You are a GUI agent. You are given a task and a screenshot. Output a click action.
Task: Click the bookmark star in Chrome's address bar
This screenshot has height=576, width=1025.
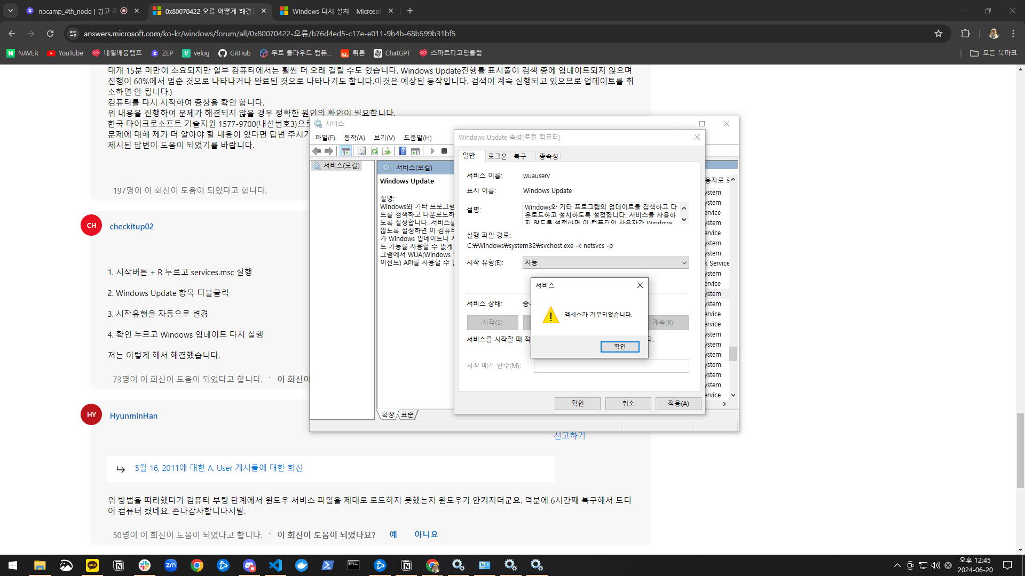pos(939,33)
